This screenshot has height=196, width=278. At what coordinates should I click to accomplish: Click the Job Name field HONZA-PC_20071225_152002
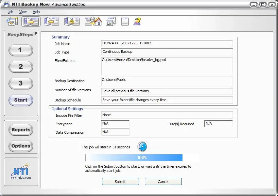tap(167, 43)
